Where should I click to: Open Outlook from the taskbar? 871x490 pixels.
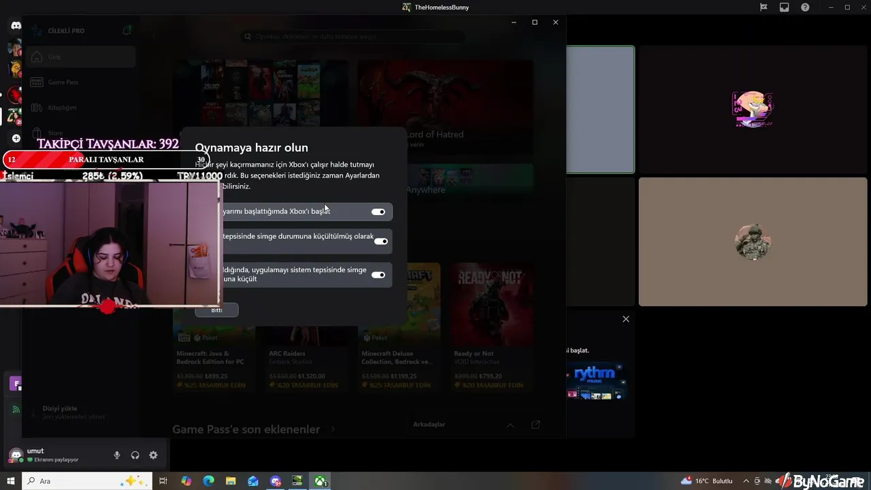tap(253, 481)
